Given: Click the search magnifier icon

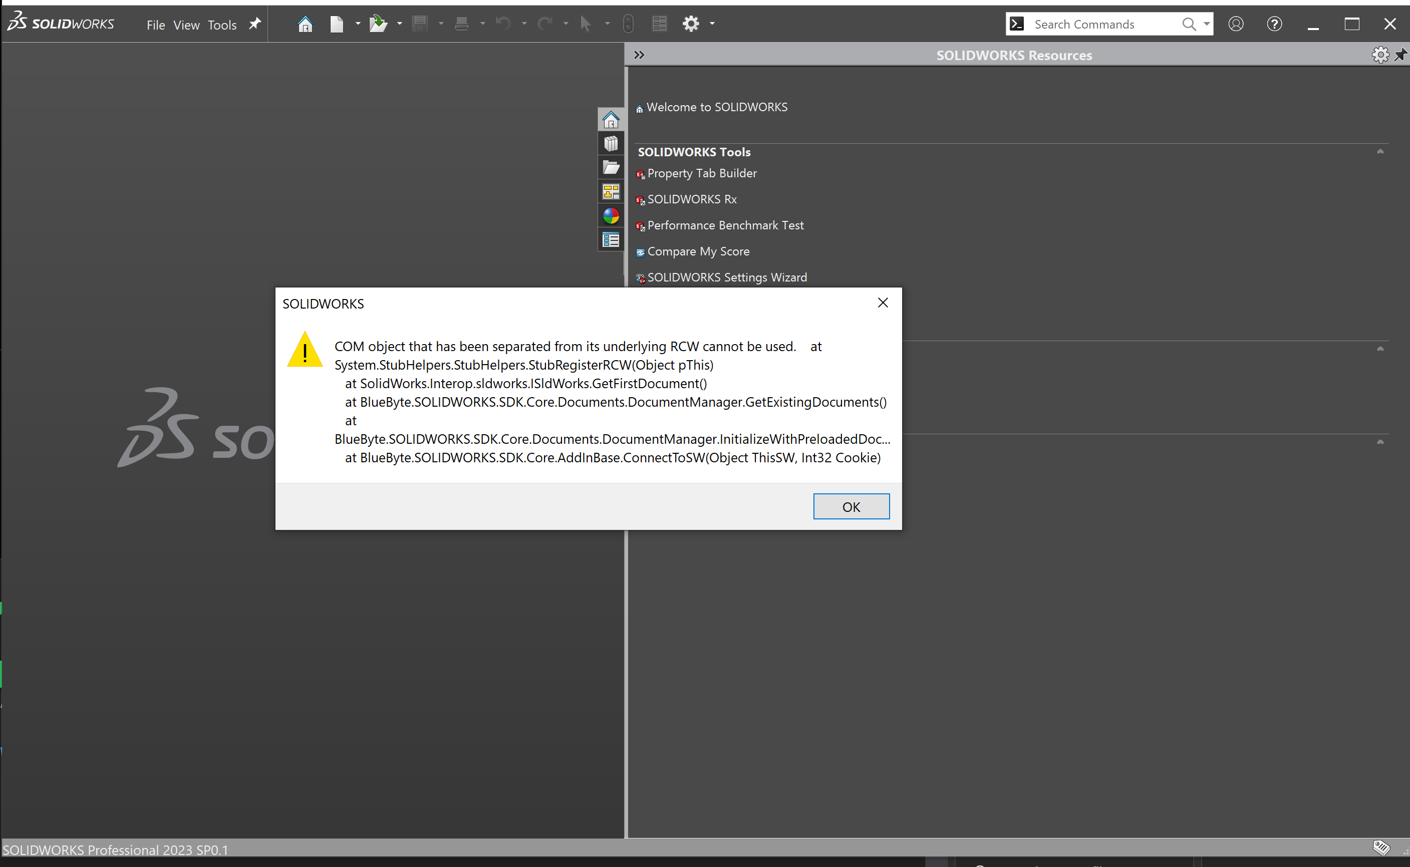Looking at the screenshot, I should point(1189,24).
